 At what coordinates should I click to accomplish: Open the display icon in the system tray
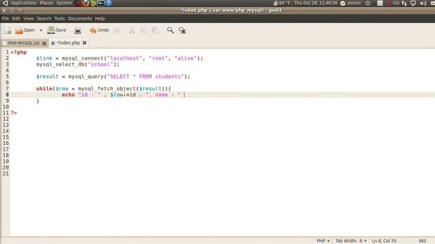(x=413, y=3)
